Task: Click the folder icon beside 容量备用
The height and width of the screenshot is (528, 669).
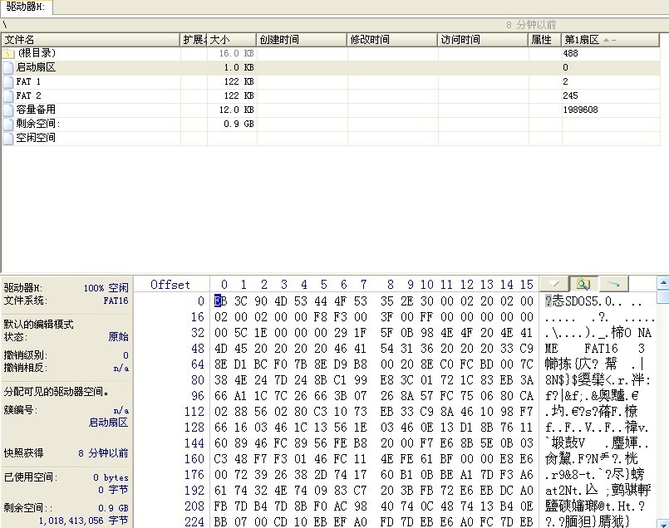Action: 7,110
